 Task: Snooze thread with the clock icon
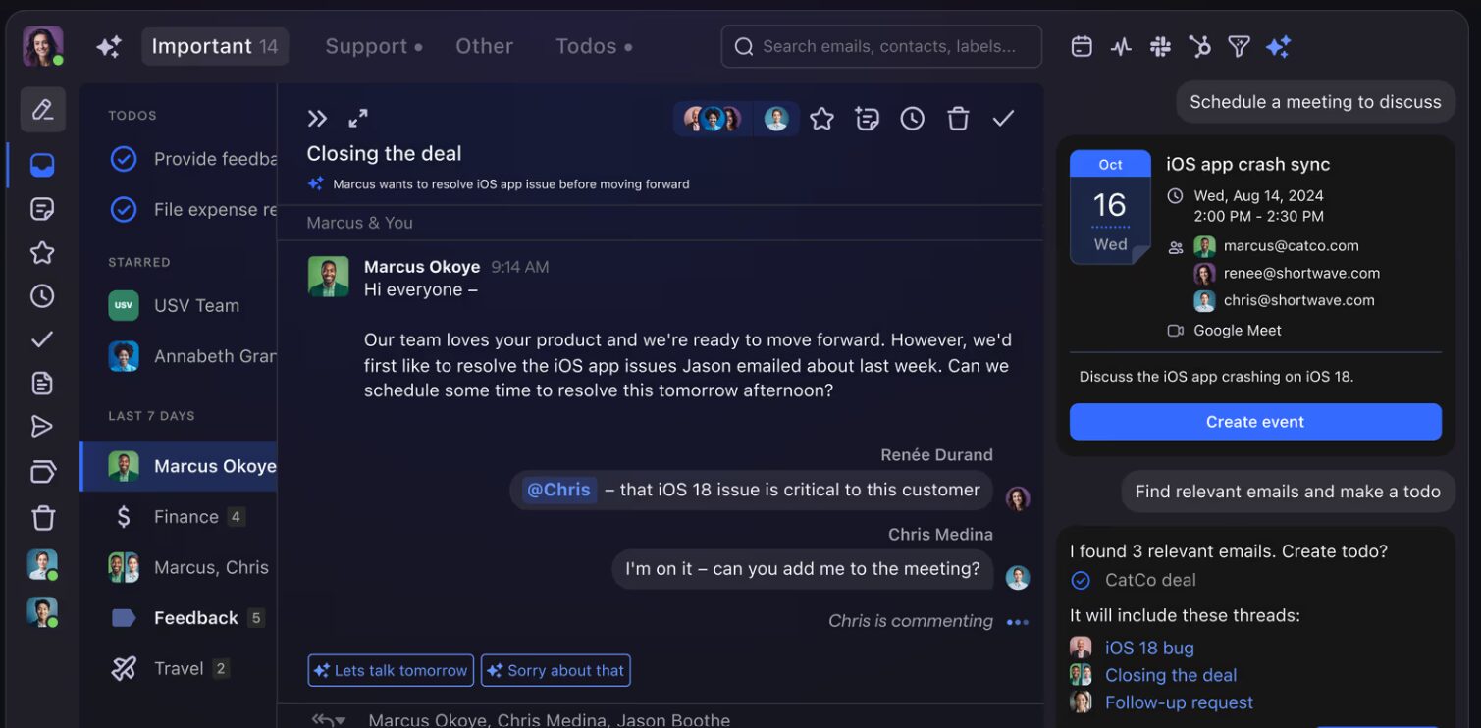click(x=913, y=119)
